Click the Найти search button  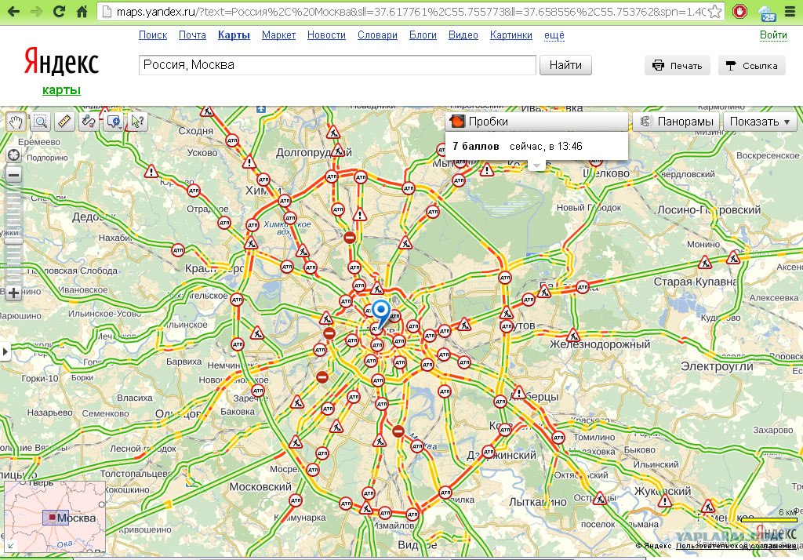pos(565,65)
